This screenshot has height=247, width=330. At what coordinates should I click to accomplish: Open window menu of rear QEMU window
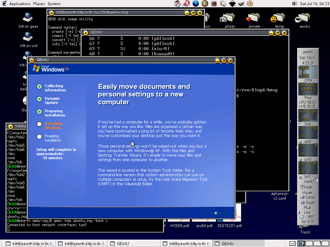[x=85, y=33]
